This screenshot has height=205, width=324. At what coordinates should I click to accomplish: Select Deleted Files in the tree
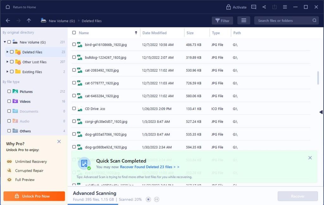point(32,52)
